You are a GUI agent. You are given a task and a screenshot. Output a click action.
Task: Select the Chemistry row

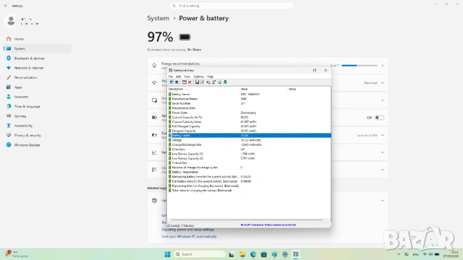[249, 149]
